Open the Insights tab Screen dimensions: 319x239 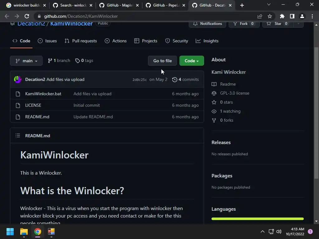pos(207,41)
